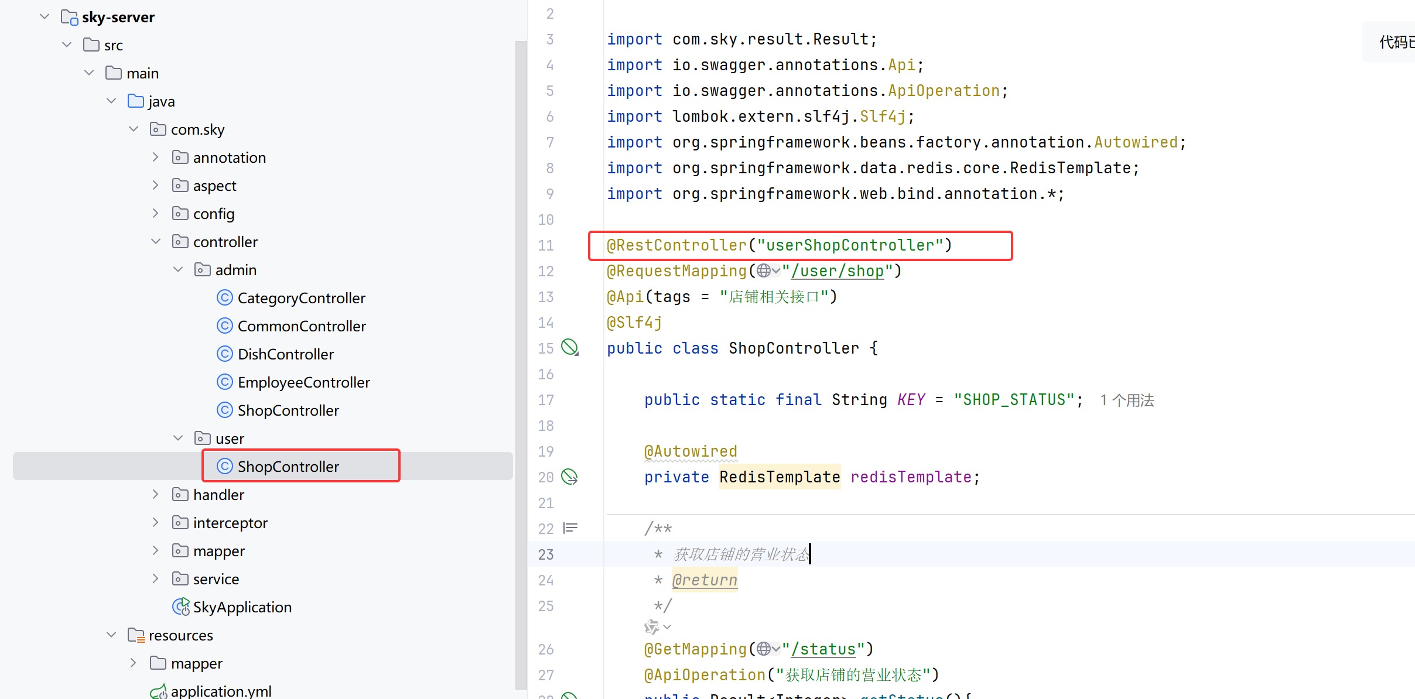Expand the config package
Viewport: 1415px width, 699px height.
[156, 214]
